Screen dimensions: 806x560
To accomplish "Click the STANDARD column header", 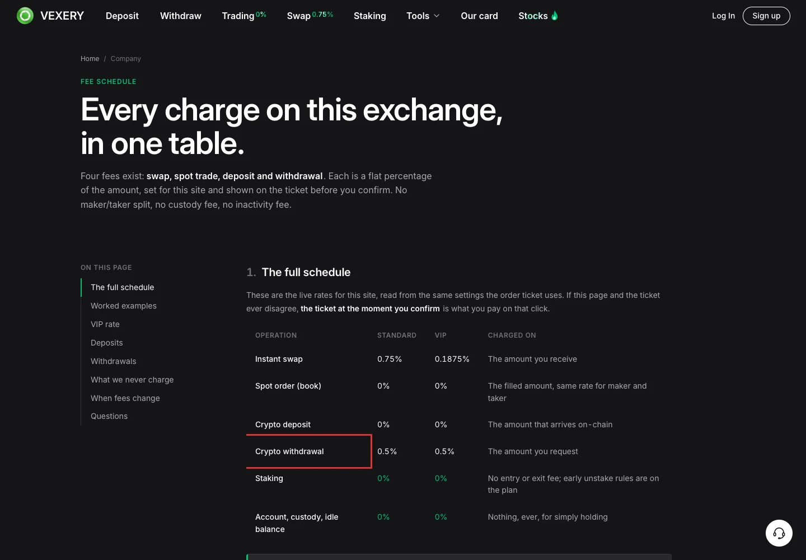I will coord(397,335).
